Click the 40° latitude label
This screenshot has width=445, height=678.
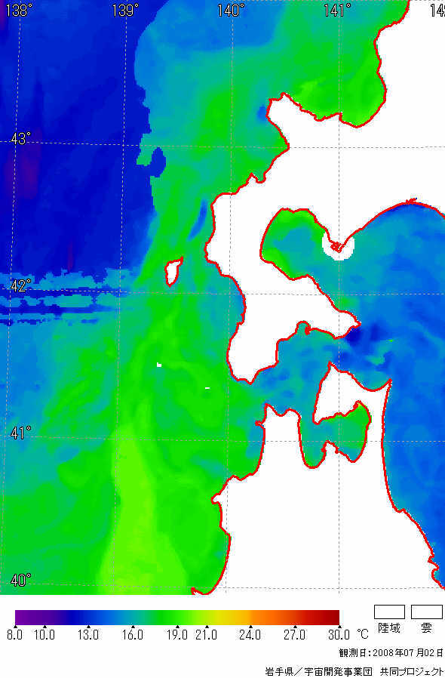pyautogui.click(x=20, y=580)
